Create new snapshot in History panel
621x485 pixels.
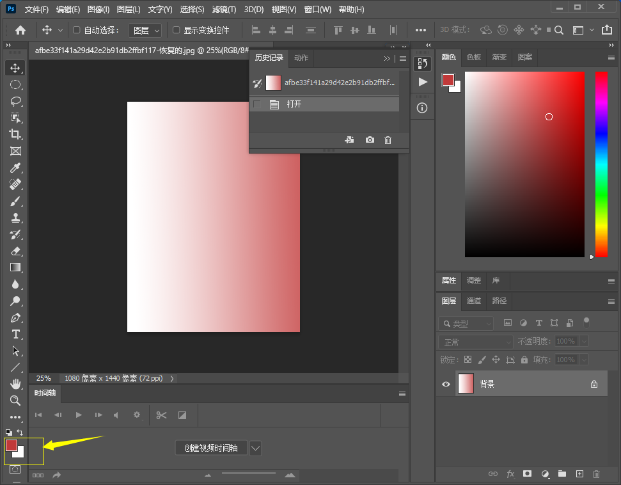tap(370, 140)
